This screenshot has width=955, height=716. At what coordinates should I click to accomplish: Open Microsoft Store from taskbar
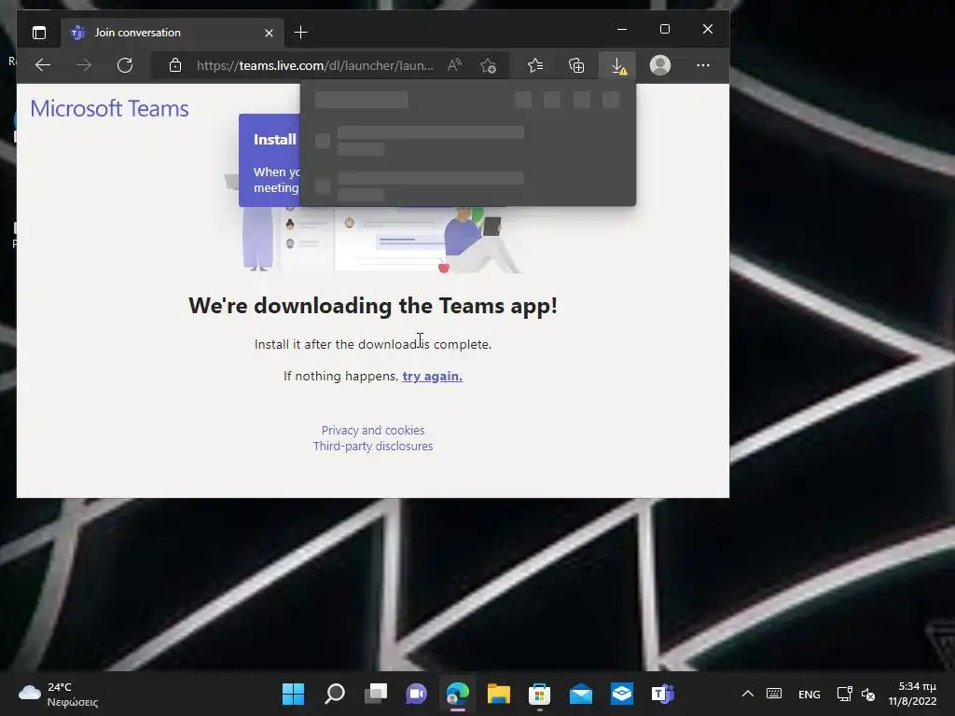(x=540, y=694)
